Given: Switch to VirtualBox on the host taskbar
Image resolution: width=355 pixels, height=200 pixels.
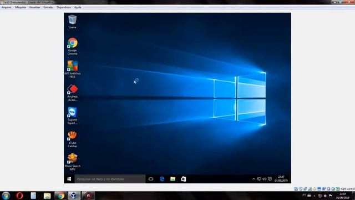Looking at the screenshot, I should click(74, 196).
